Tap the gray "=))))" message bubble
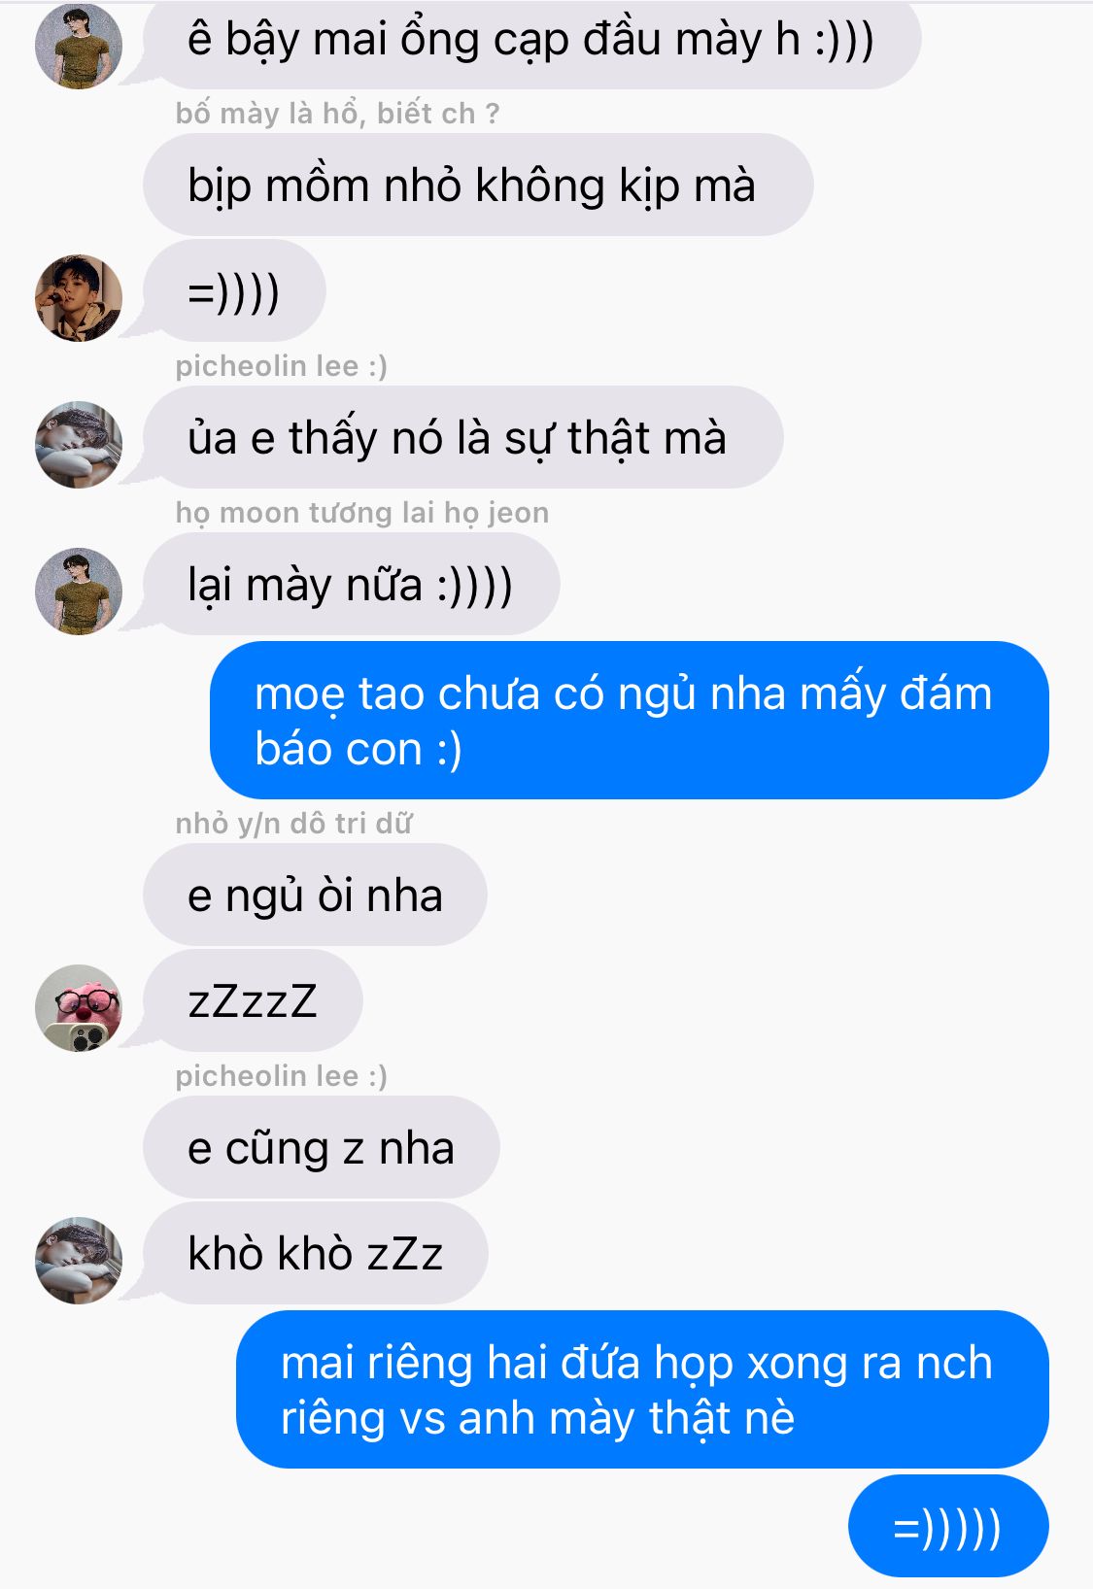Screen dimensions: 1093x1589 (x=234, y=291)
